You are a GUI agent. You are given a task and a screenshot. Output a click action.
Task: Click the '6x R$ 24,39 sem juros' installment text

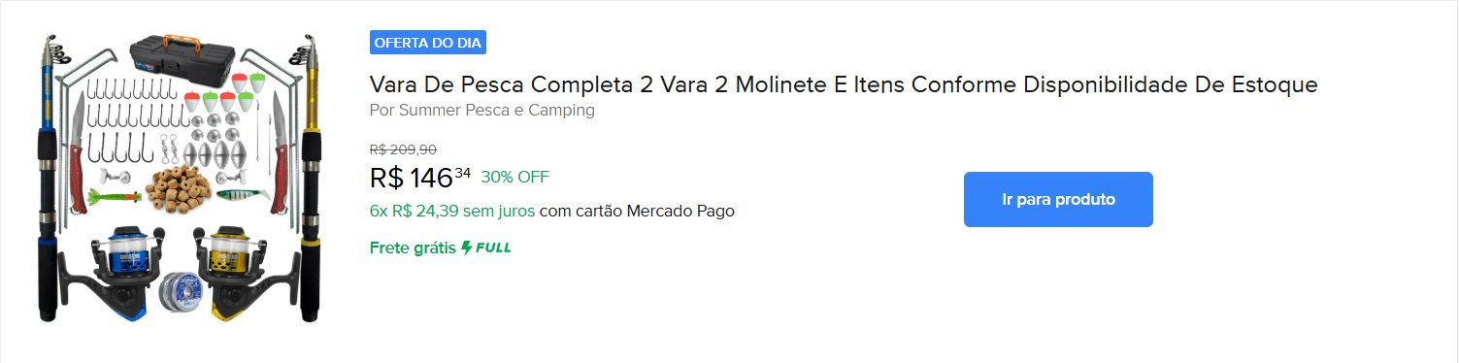[x=452, y=211]
